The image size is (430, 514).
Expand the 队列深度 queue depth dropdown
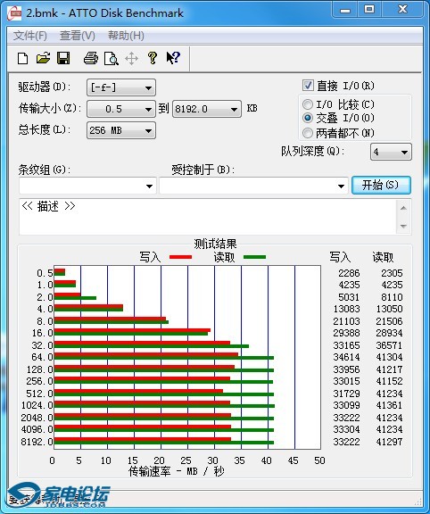[x=391, y=152]
